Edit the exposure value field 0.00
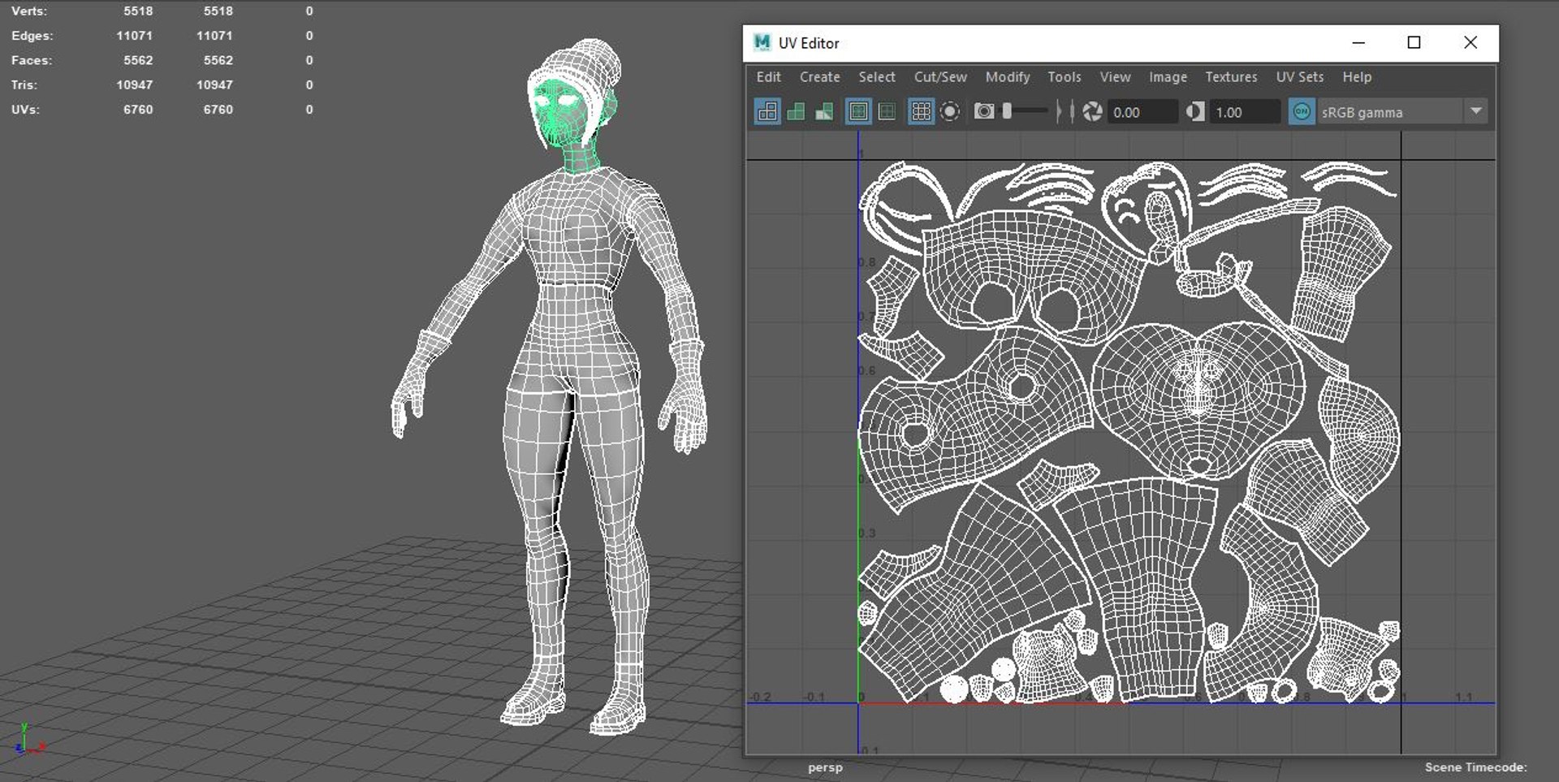 coord(1143,112)
